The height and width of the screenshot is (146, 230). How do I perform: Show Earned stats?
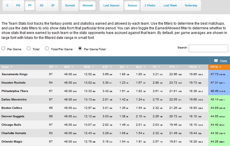(70, 6)
